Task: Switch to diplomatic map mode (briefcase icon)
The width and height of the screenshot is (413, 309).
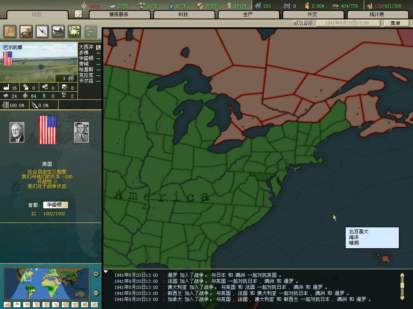Action: click(x=85, y=305)
